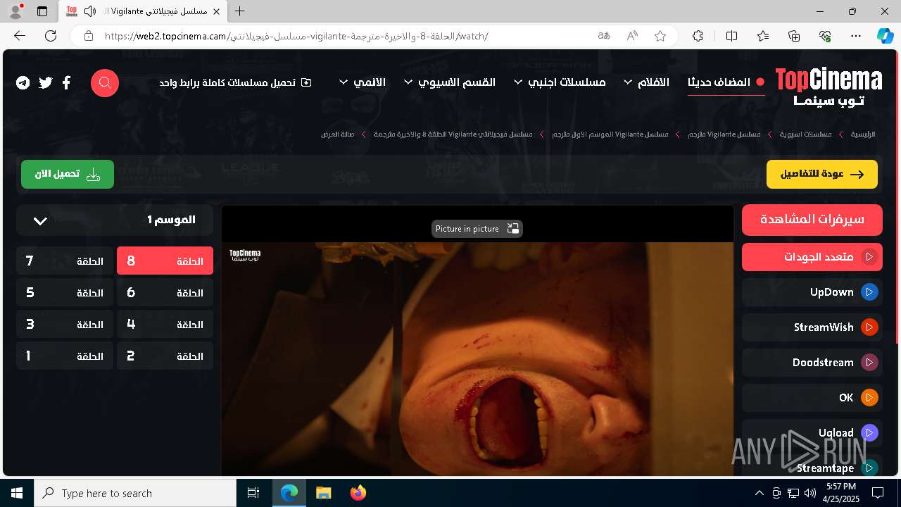Viewport: 901px width, 507px height.
Task: Open the Telegram social icon
Action: [23, 83]
